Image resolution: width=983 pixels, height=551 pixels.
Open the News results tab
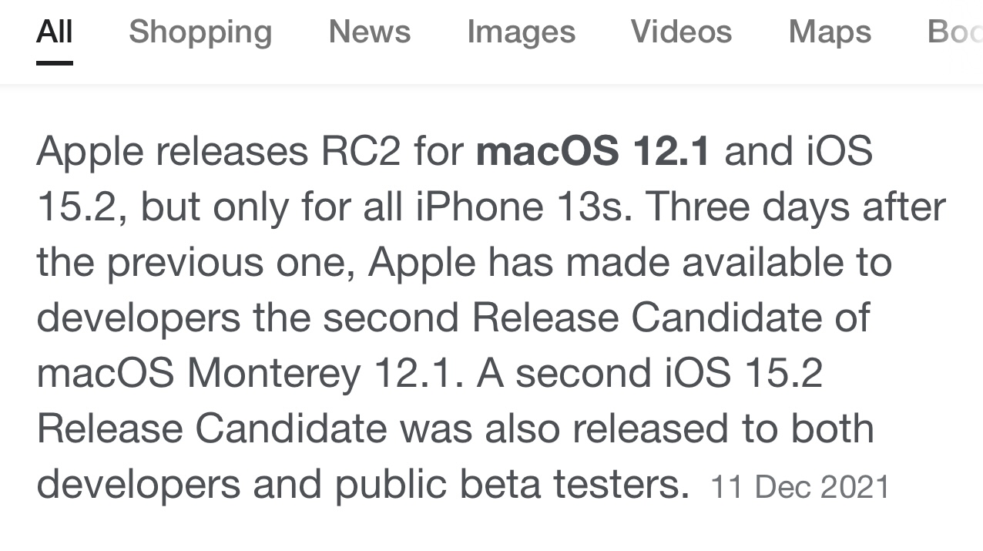(370, 32)
